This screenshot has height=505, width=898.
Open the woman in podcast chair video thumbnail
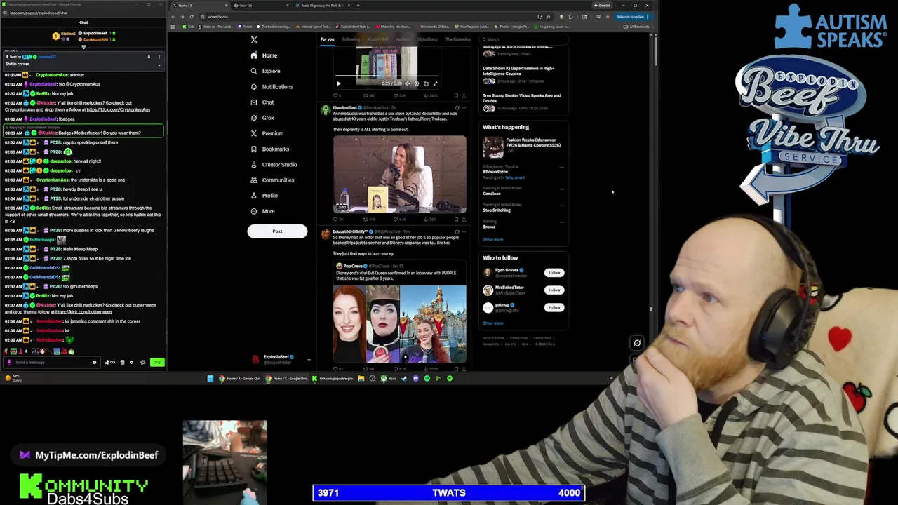click(x=399, y=174)
